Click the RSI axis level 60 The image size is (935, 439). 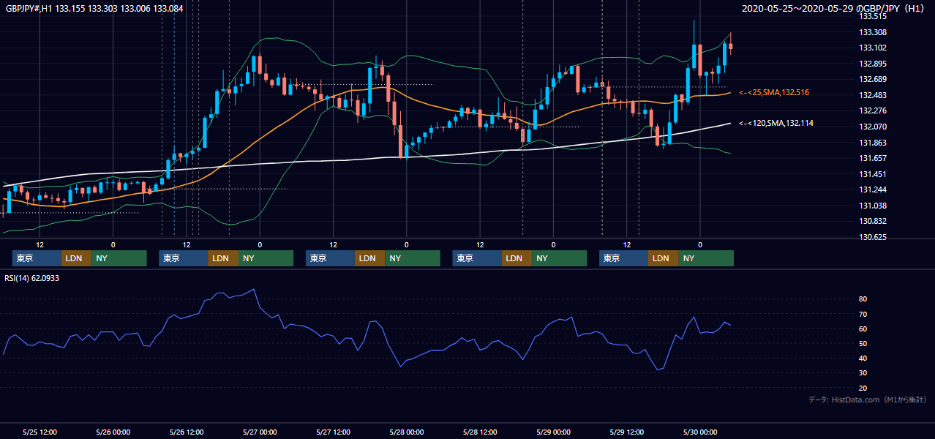[x=863, y=329]
